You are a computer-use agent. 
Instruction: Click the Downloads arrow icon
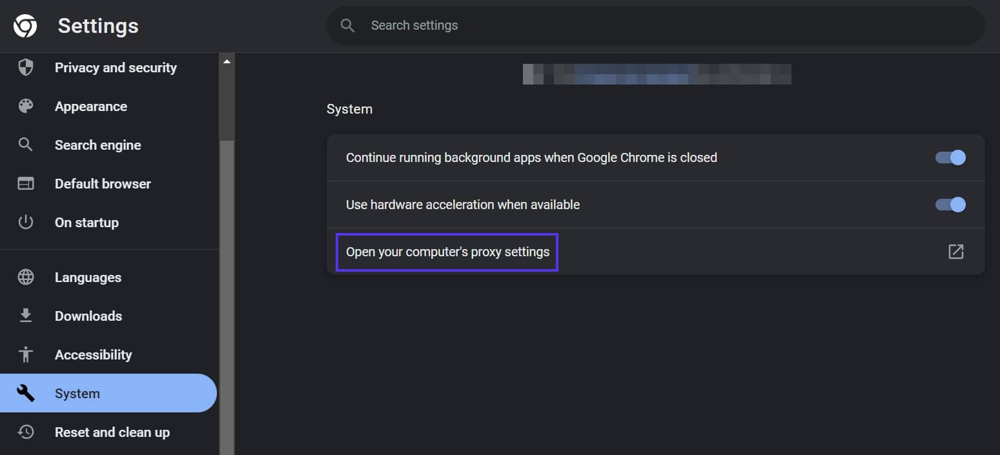[x=25, y=316]
